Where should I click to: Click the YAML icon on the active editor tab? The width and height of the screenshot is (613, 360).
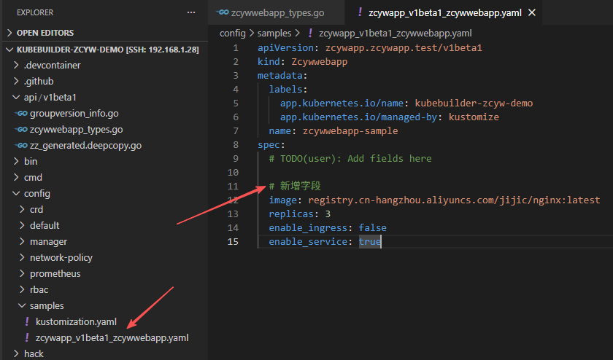(360, 13)
